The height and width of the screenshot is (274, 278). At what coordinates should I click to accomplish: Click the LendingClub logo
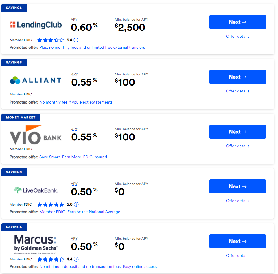pyautogui.click(x=35, y=25)
